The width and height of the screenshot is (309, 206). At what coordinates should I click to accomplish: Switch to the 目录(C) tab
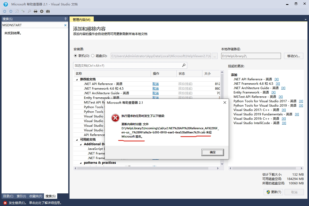pos(8,196)
